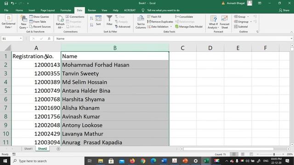Save the workbook using the Save icon

click(x=6, y=3)
